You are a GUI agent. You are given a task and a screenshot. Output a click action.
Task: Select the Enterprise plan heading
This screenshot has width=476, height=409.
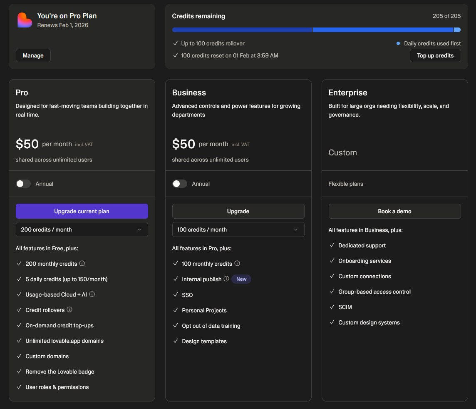(x=348, y=92)
